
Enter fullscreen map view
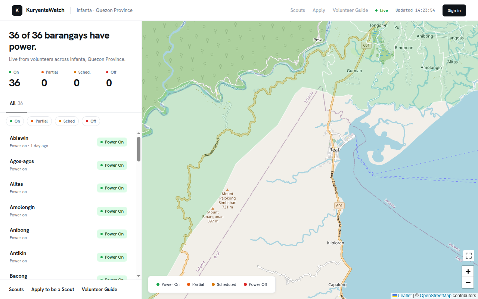pos(469,256)
